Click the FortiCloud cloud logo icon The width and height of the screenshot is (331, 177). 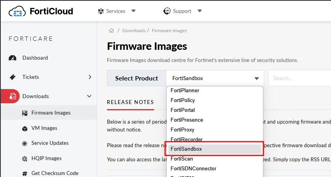click(x=17, y=11)
